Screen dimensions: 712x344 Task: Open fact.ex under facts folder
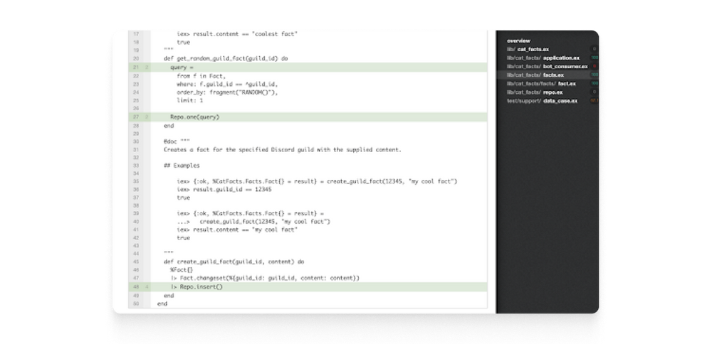pyautogui.click(x=541, y=84)
